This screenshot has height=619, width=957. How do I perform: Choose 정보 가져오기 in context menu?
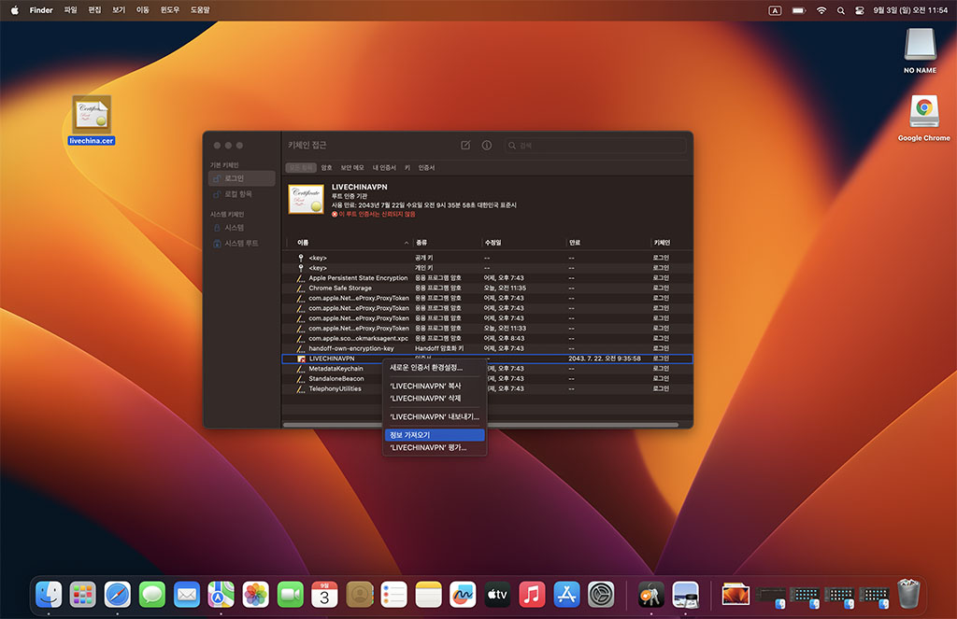pyautogui.click(x=434, y=435)
